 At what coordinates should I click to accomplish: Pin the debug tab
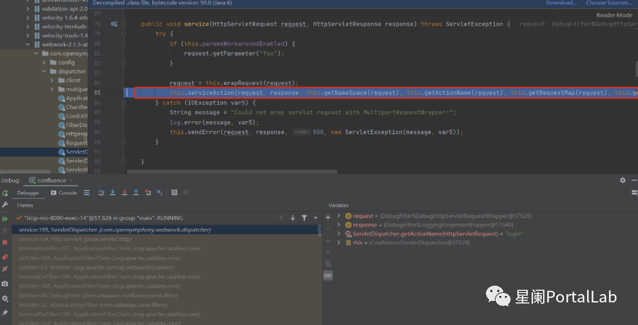[5, 313]
